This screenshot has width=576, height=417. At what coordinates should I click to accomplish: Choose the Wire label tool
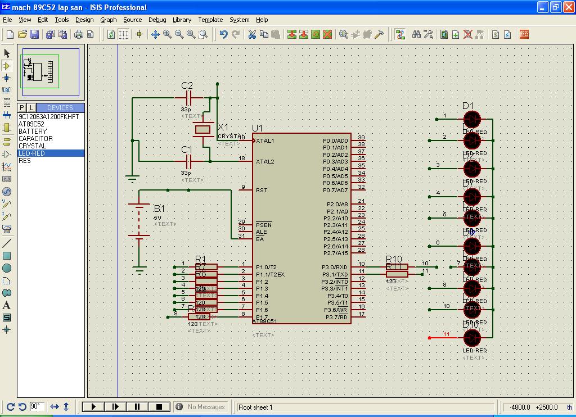(x=7, y=90)
